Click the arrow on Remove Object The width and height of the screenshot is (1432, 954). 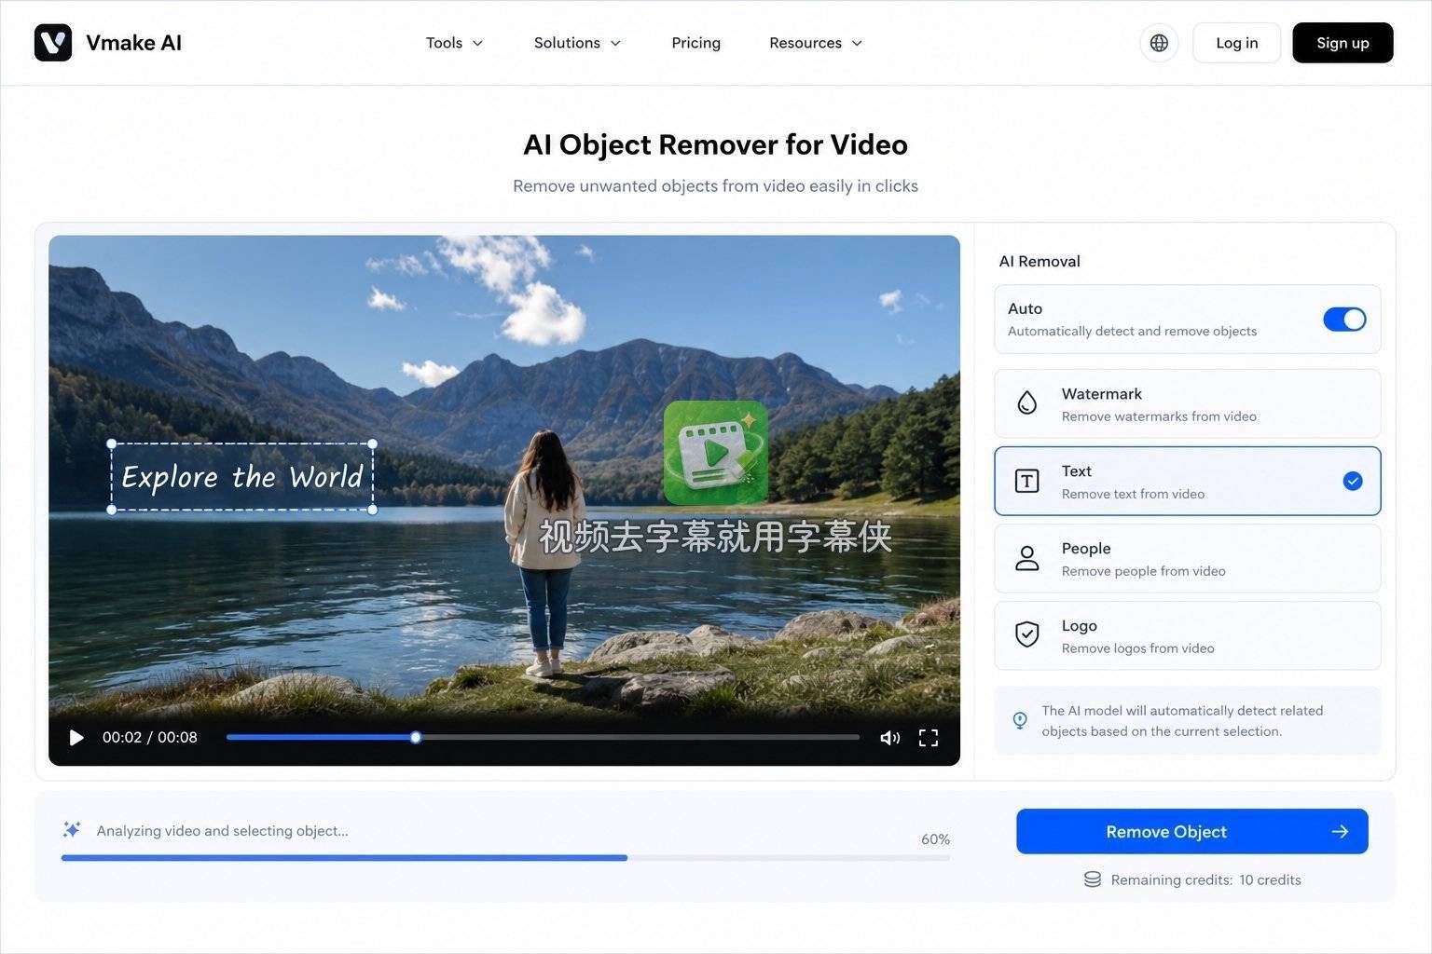coord(1340,831)
